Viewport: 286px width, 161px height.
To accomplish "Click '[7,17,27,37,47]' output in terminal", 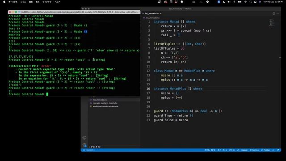I will coord(21,57).
